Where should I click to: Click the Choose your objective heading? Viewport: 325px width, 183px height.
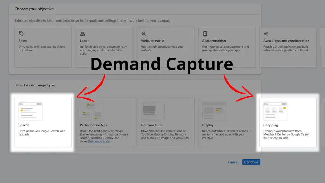pos(34,9)
